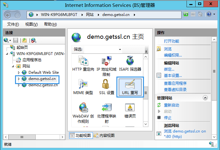Open WebDAV 创作规则 feature
220x150 pixels.
(83, 113)
